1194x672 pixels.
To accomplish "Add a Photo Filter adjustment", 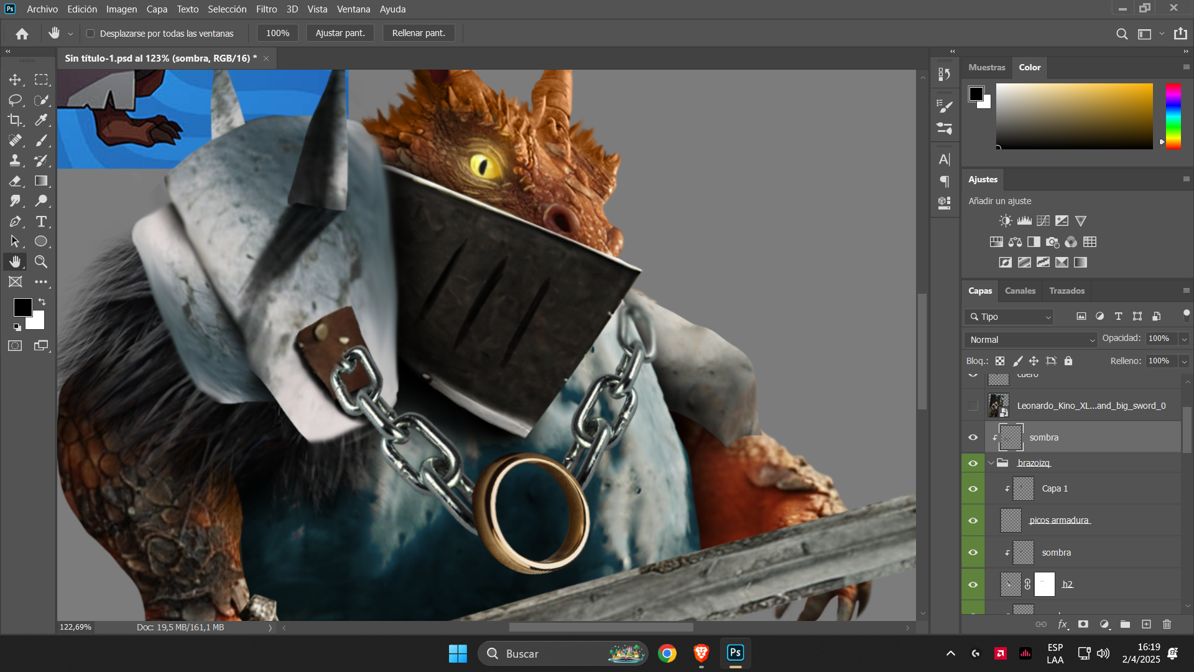I will 1052,242.
